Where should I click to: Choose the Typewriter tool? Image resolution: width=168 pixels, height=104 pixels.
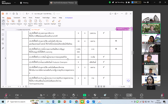(47, 22)
